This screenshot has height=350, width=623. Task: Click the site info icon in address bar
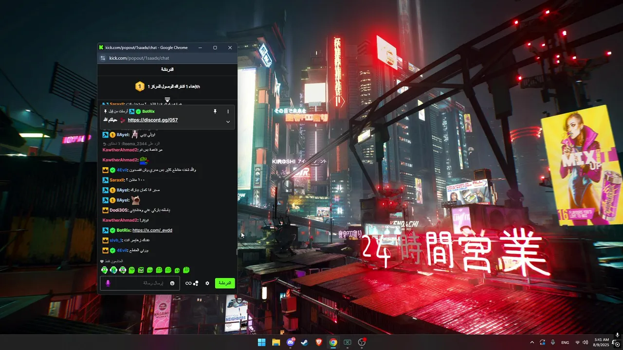point(103,58)
